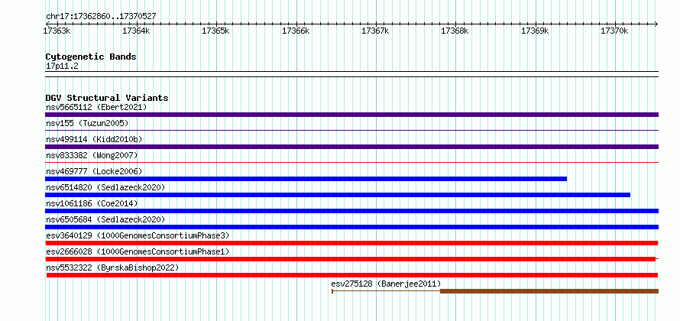Click the nsv469777 (Locke2006) label

click(x=94, y=171)
